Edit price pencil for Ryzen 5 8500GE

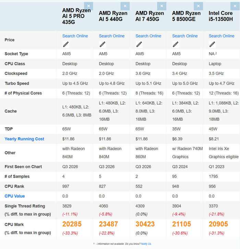[x=176, y=44]
